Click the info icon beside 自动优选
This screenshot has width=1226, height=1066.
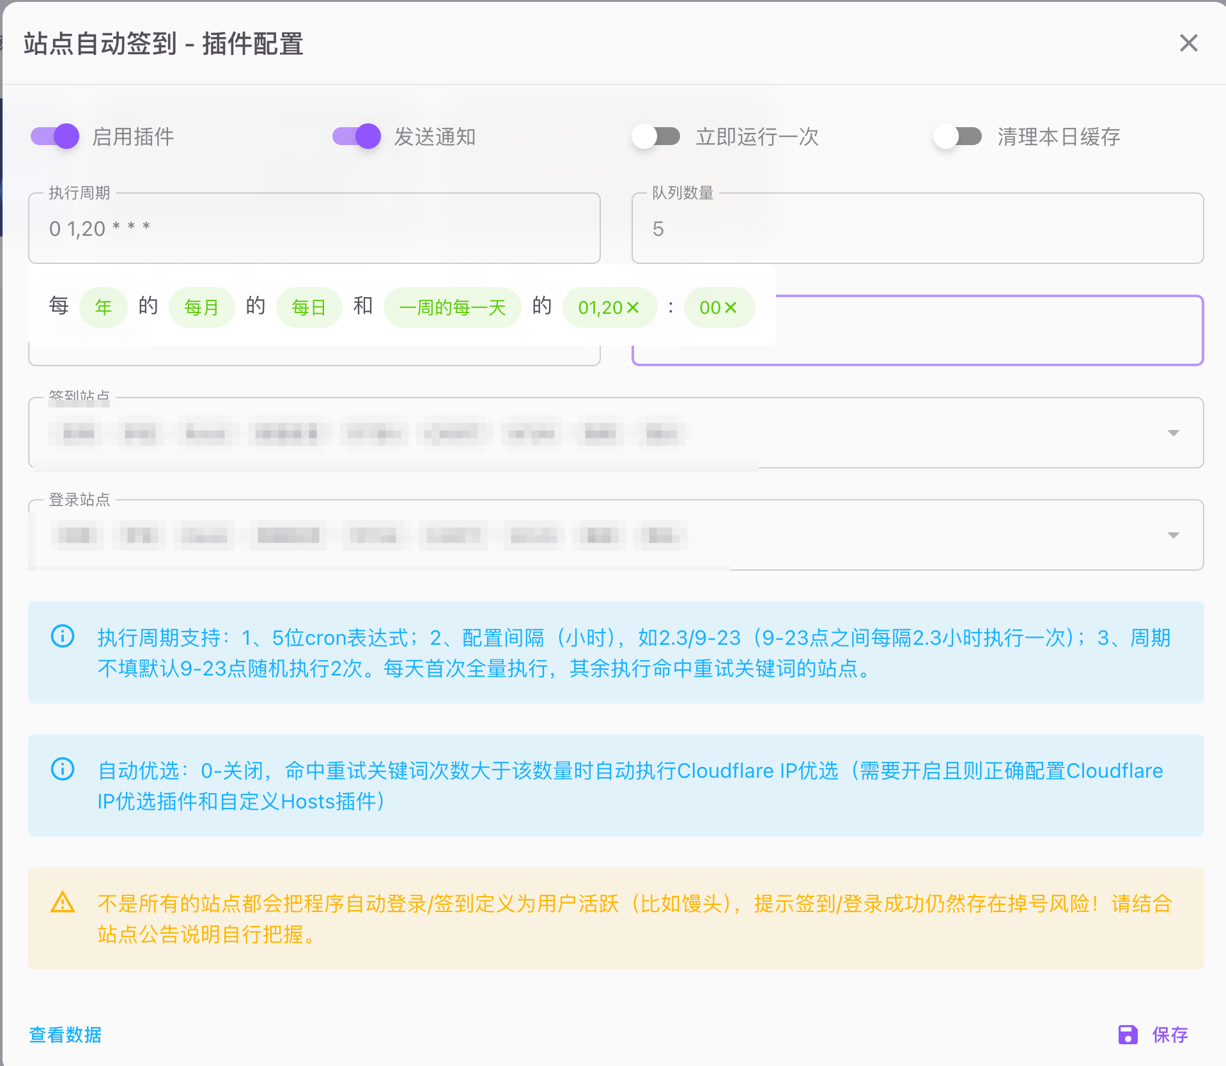point(63,769)
